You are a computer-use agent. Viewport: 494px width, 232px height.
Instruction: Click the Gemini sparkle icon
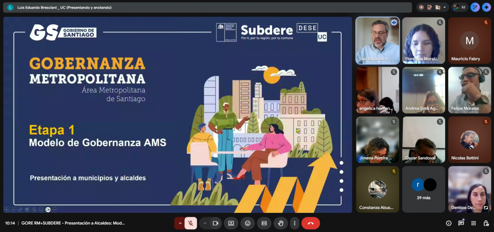pyautogui.click(x=486, y=8)
